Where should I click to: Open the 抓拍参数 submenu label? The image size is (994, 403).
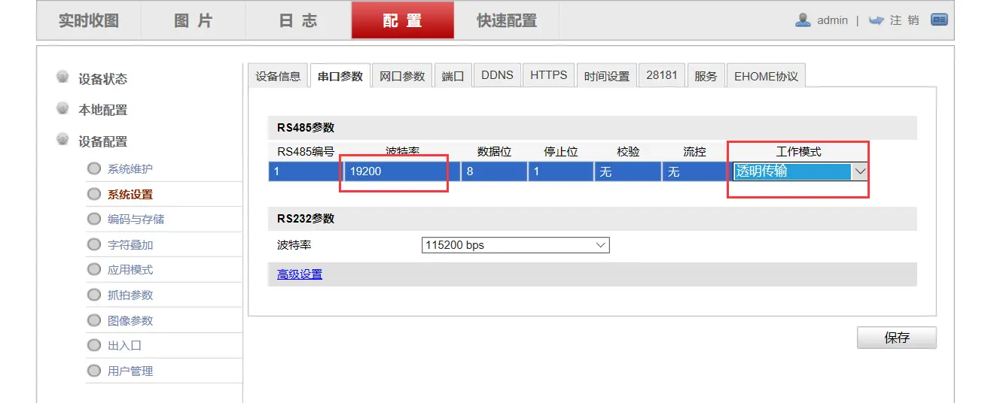click(130, 295)
